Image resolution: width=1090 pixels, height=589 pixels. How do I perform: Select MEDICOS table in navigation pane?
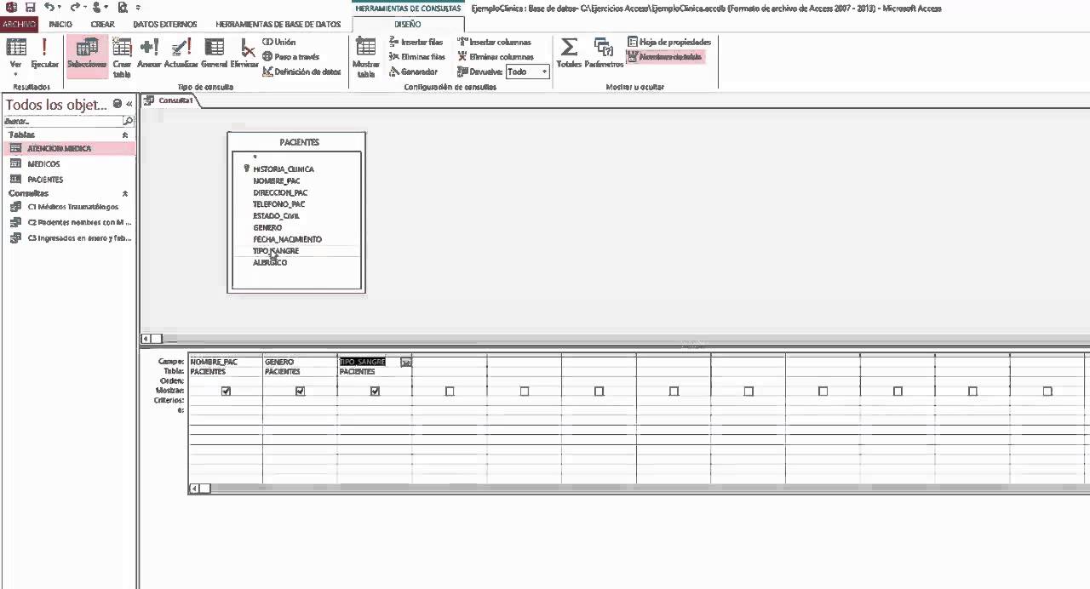pos(69,163)
